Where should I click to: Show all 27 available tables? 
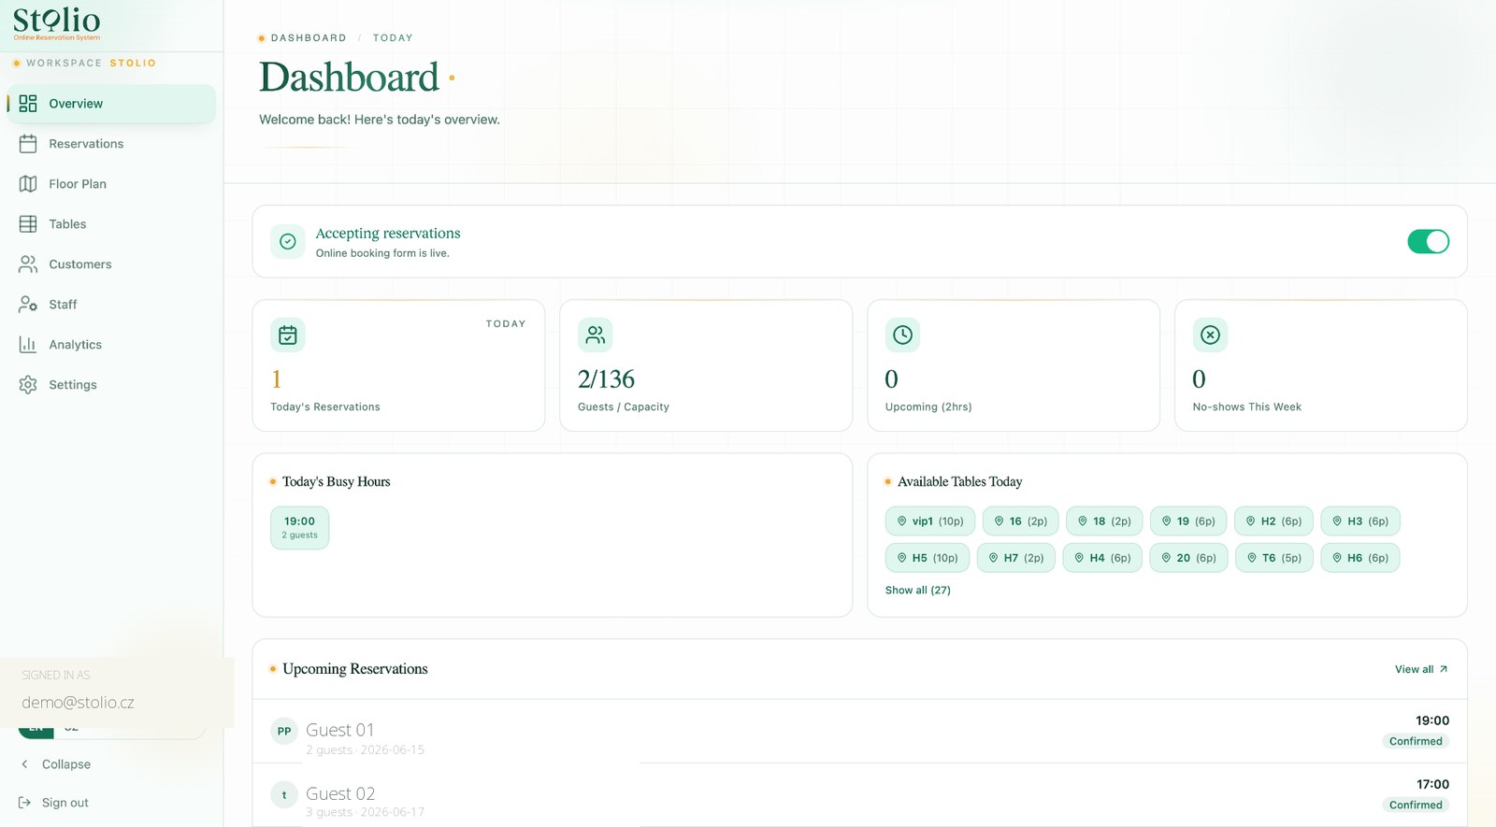pyautogui.click(x=917, y=591)
